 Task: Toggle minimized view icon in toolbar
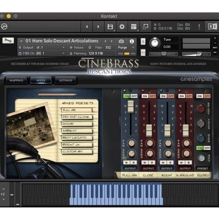coord(145,27)
